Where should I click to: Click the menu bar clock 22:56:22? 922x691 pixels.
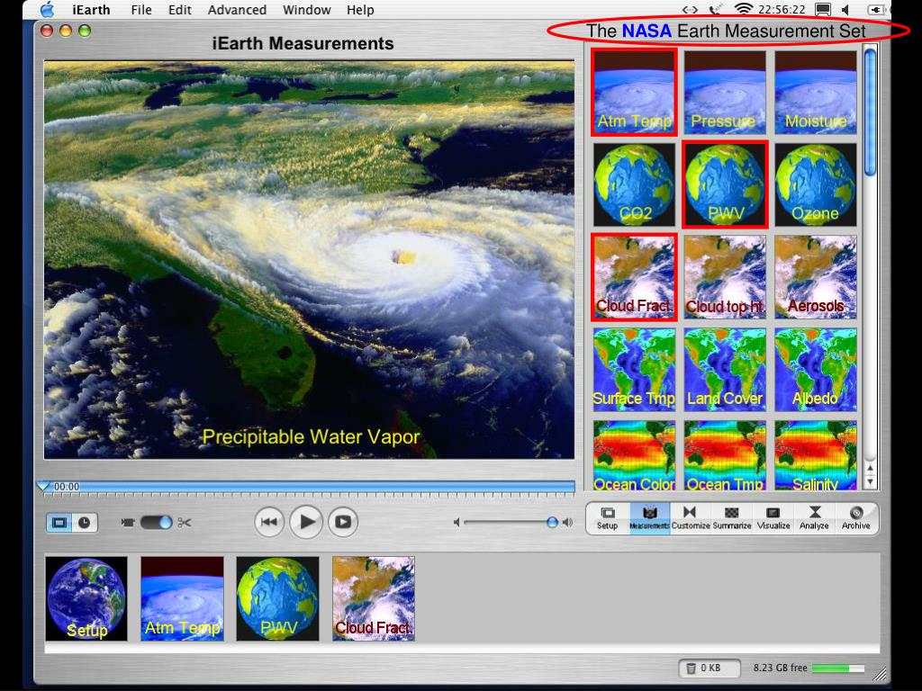point(782,9)
